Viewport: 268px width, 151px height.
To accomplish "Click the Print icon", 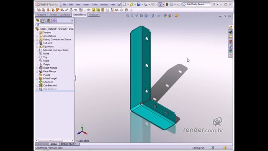I will 146,5.
